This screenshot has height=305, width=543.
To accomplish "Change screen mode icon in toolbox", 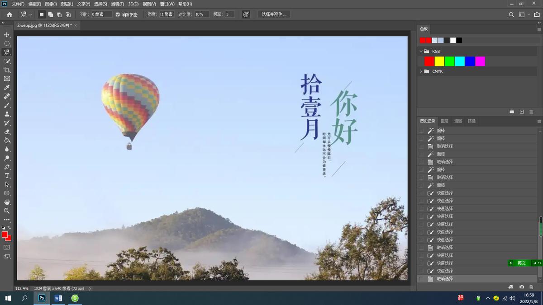I will coord(7,256).
